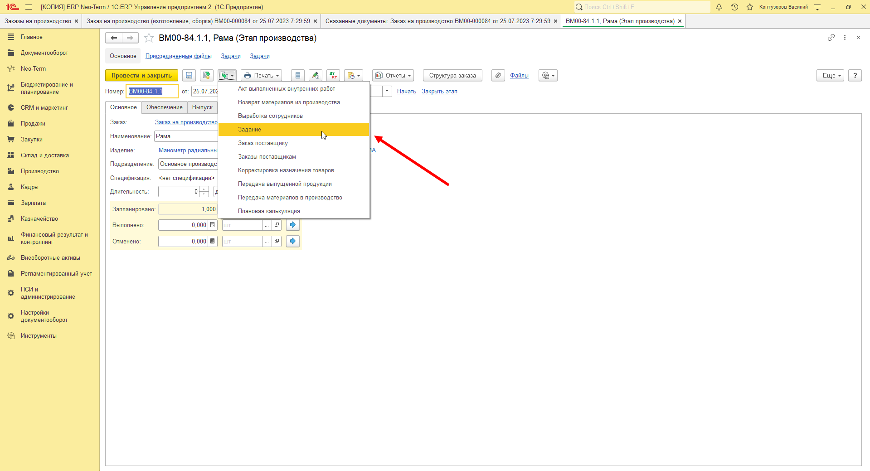Click the Закрыть этап link
Screen dimensions: 870x471
439,92
